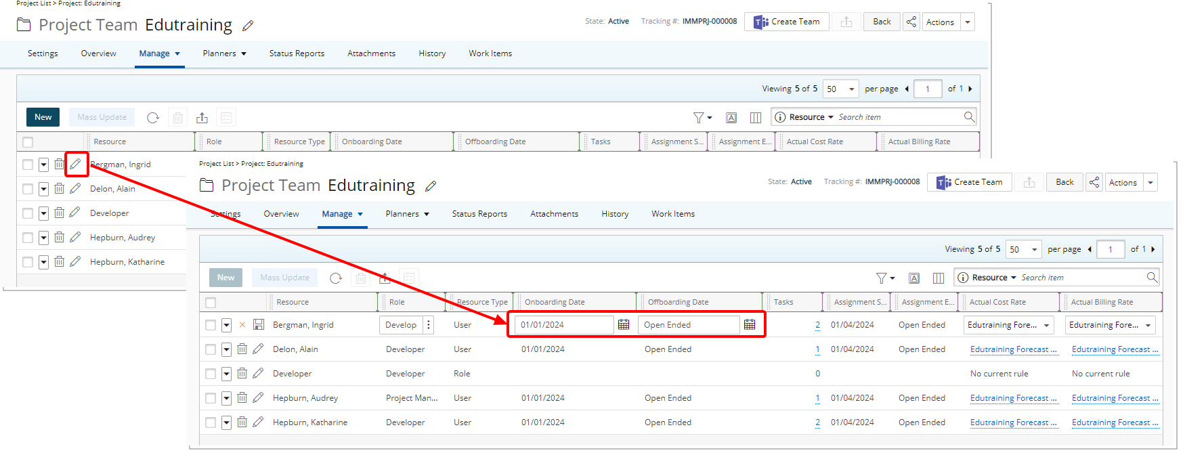1185x457 pixels.
Task: Open row action dropdown arrow for Bergman edit row
Action: tap(226, 325)
